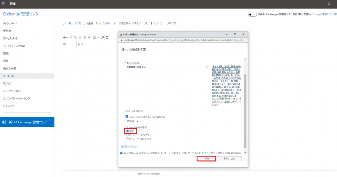Click the notification bell icon
Viewport: 337px width, 177px height.
pyautogui.click(x=329, y=4)
